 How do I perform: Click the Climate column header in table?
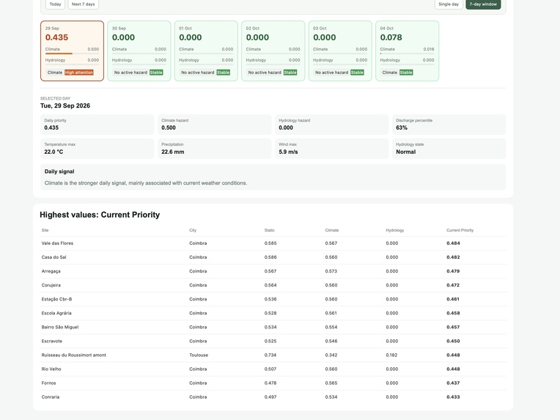pos(332,230)
